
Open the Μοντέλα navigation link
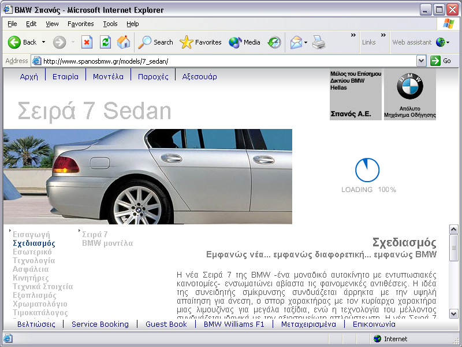(x=108, y=77)
